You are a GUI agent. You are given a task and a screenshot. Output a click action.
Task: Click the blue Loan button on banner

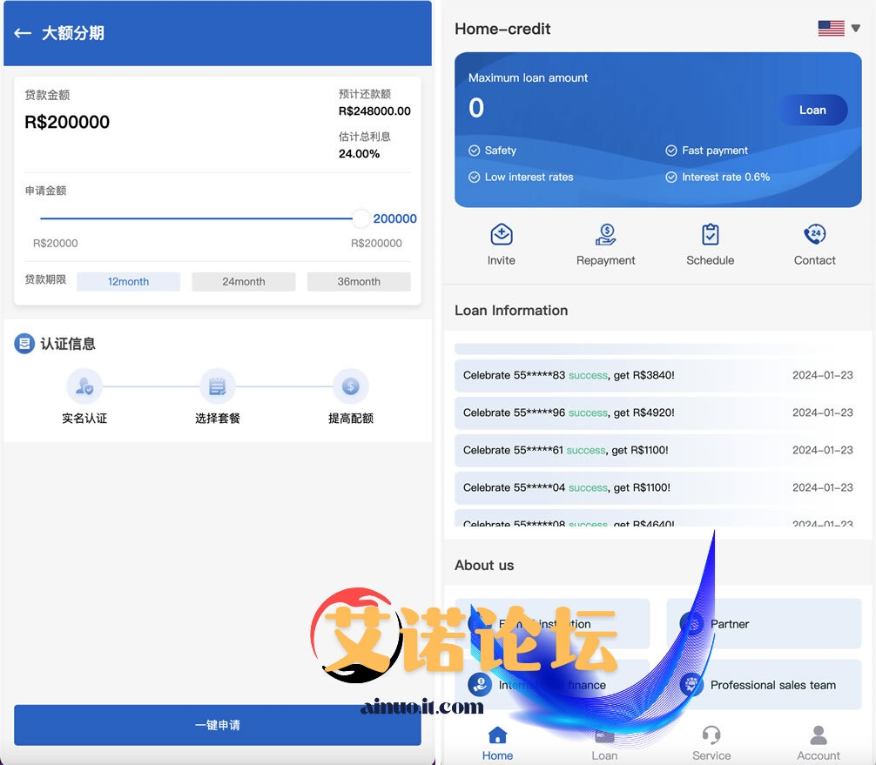pos(813,110)
